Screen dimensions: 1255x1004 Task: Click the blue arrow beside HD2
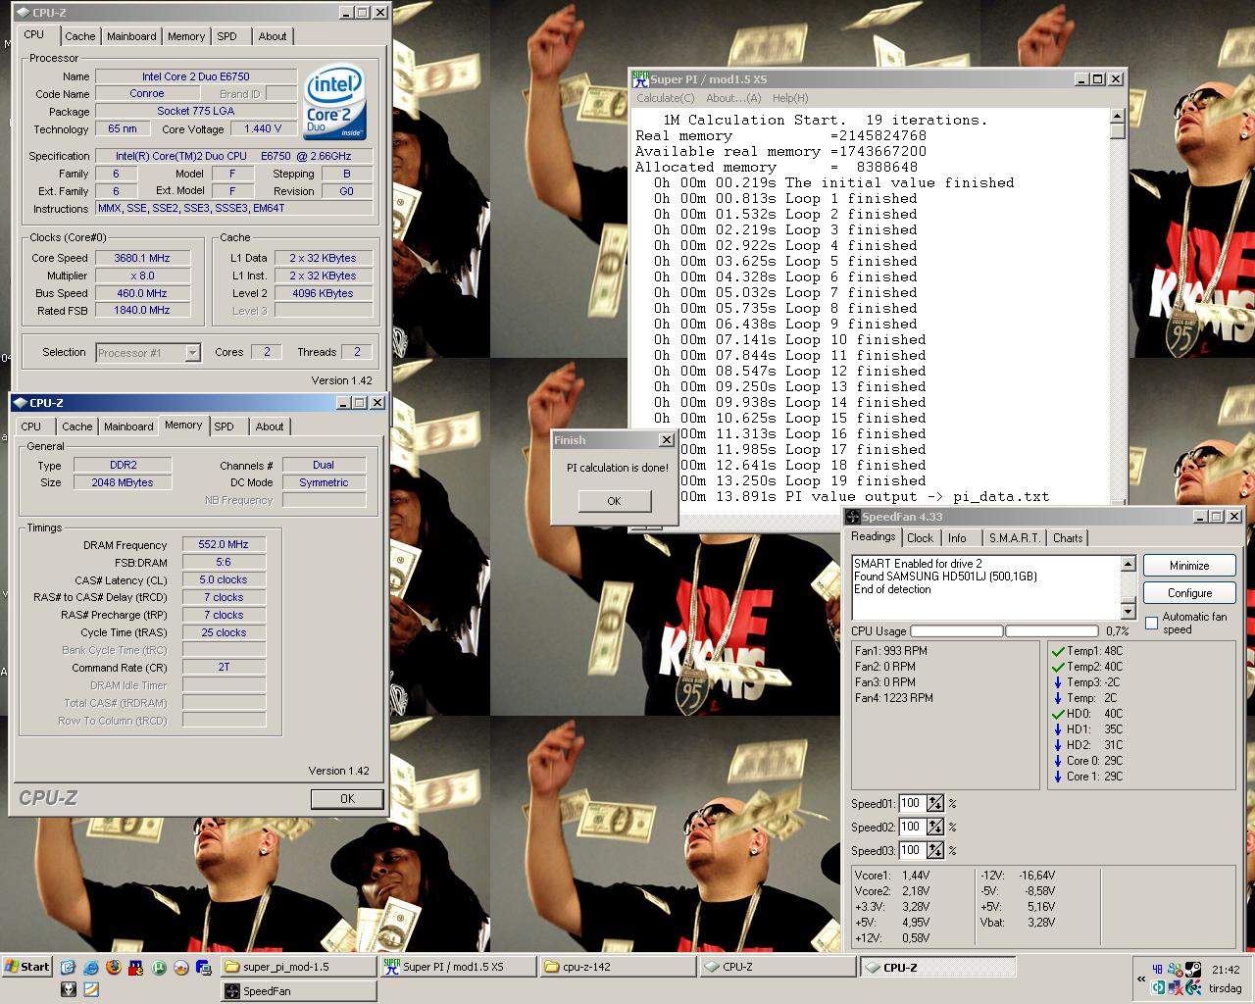(x=1058, y=745)
